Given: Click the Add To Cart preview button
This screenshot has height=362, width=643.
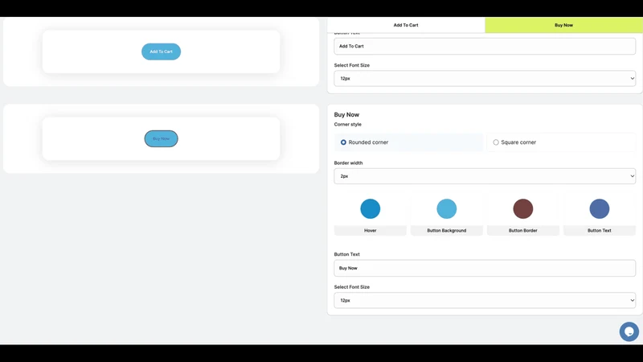Looking at the screenshot, I should [x=162, y=51].
